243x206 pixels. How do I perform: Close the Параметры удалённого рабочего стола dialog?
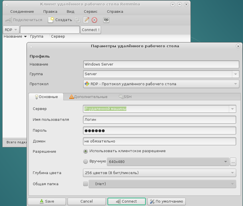tap(238, 46)
